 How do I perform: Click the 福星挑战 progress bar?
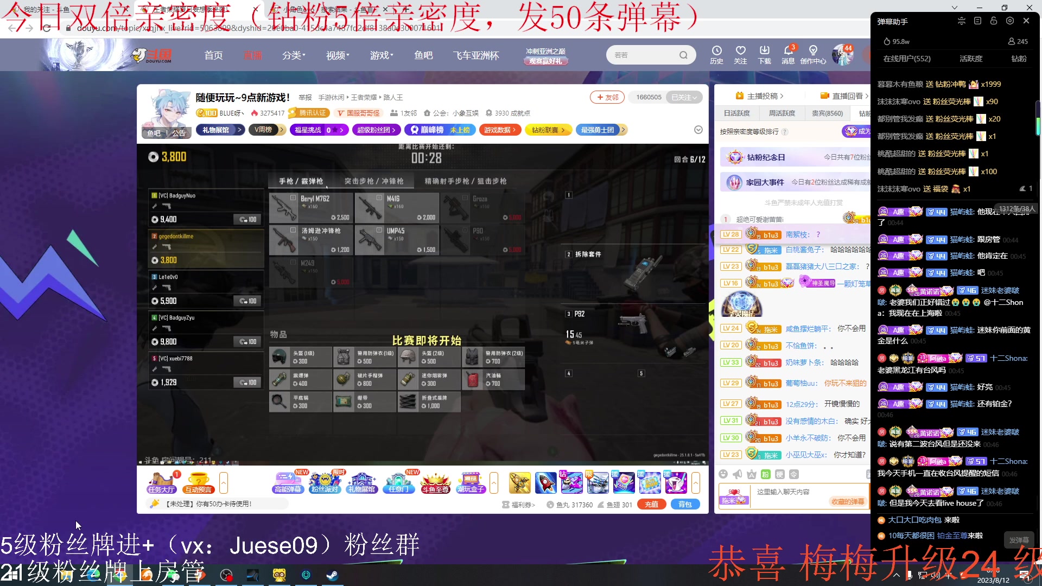(319, 130)
